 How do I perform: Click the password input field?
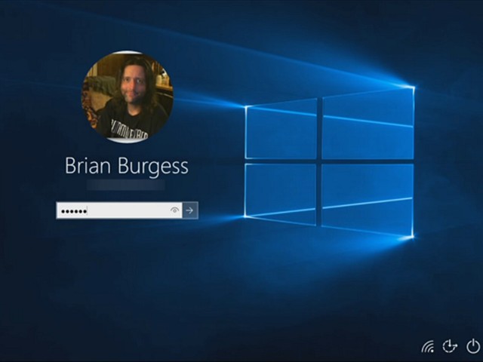(x=119, y=210)
